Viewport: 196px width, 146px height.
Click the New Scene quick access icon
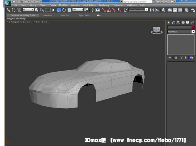pyautogui.click(x=14, y=2)
